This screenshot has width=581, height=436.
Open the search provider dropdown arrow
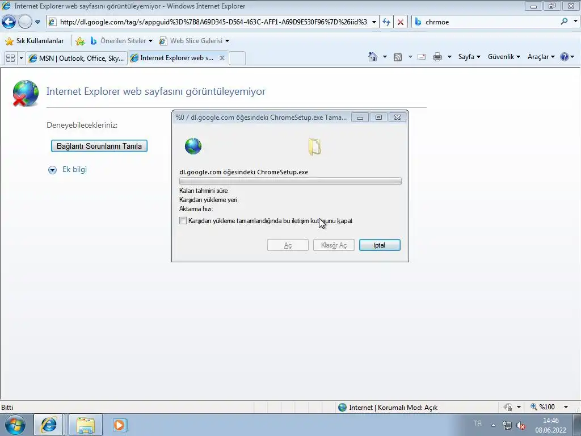[575, 22]
